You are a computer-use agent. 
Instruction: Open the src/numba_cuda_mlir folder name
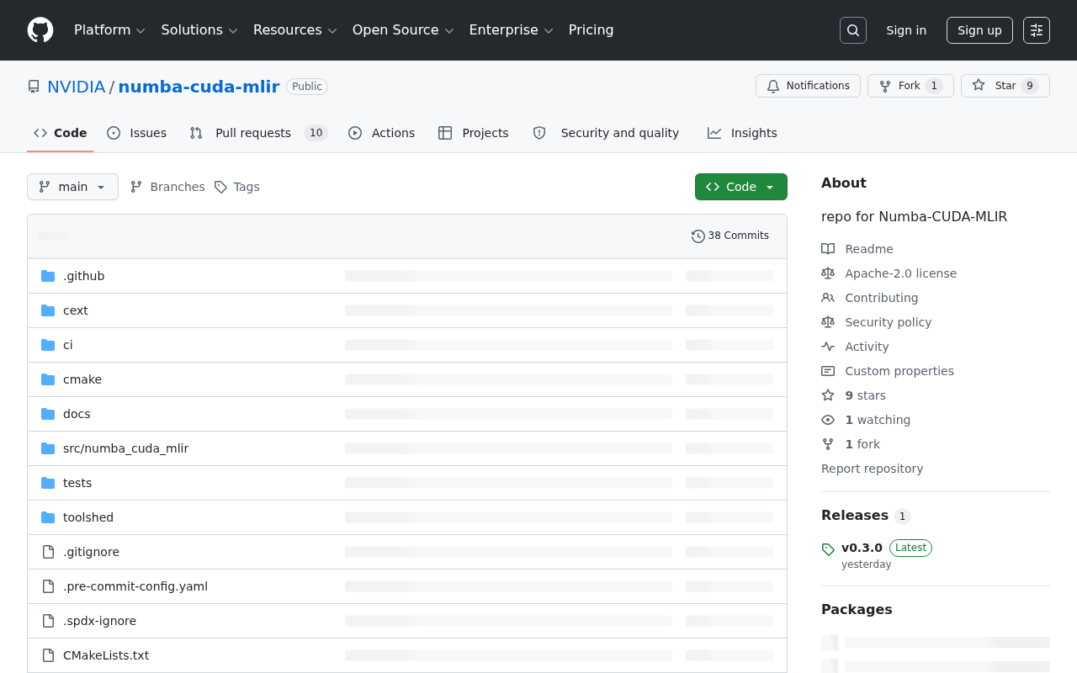[125, 448]
